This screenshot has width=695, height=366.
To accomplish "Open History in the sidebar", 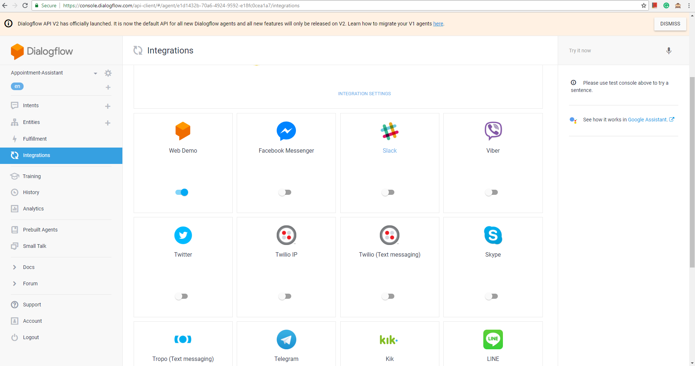I will click(x=31, y=192).
